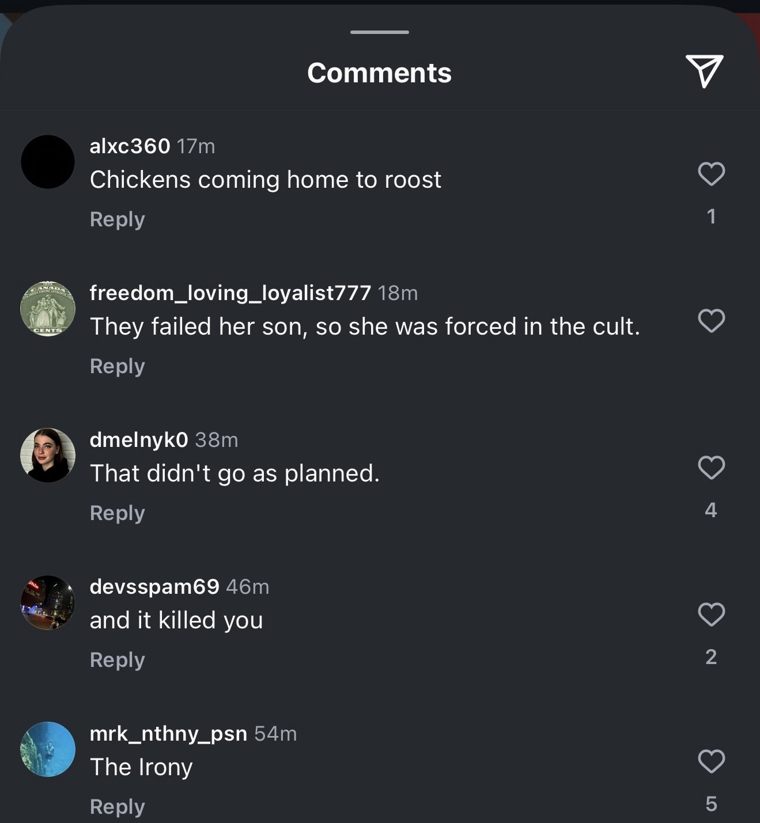The image size is (760, 823).
Task: Open freedom_loving_loyalist777's coin avatar
Action: click(48, 309)
